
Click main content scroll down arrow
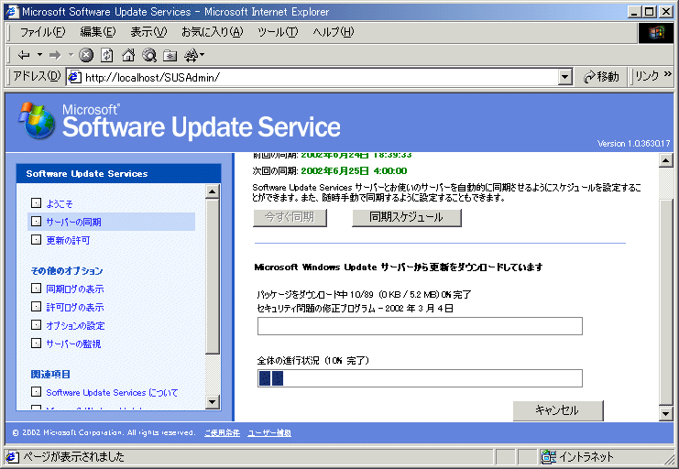tap(665, 413)
